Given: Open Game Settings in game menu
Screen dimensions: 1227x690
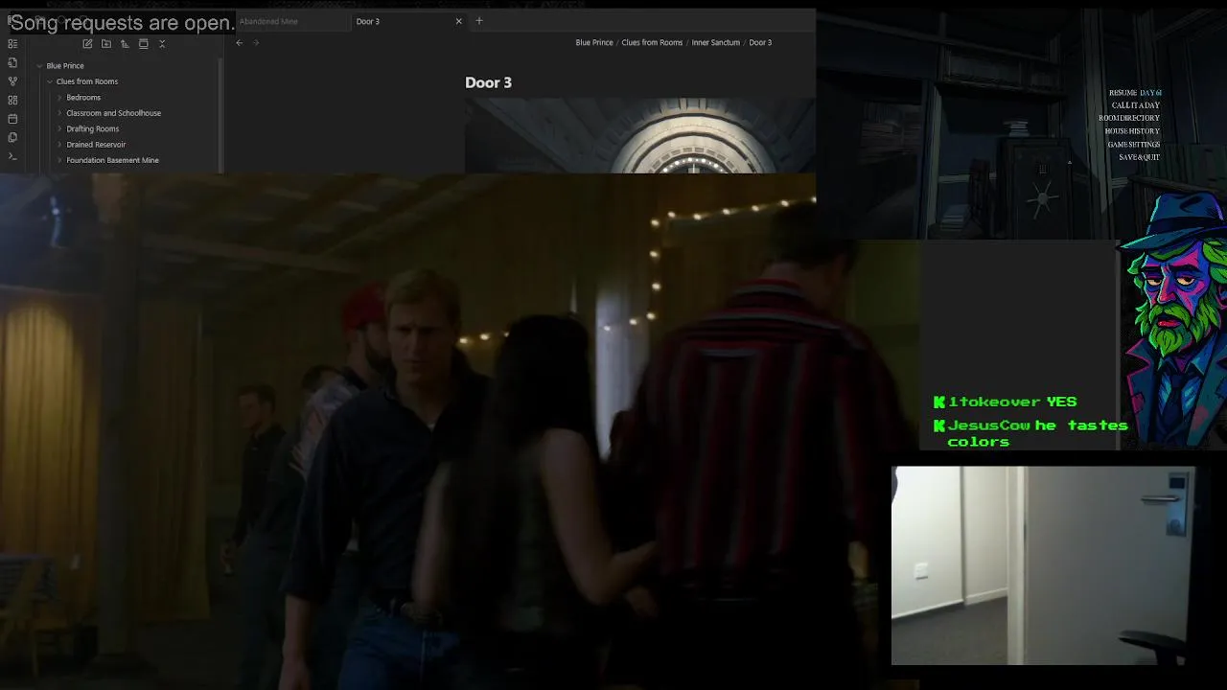Looking at the screenshot, I should click(x=1134, y=145).
